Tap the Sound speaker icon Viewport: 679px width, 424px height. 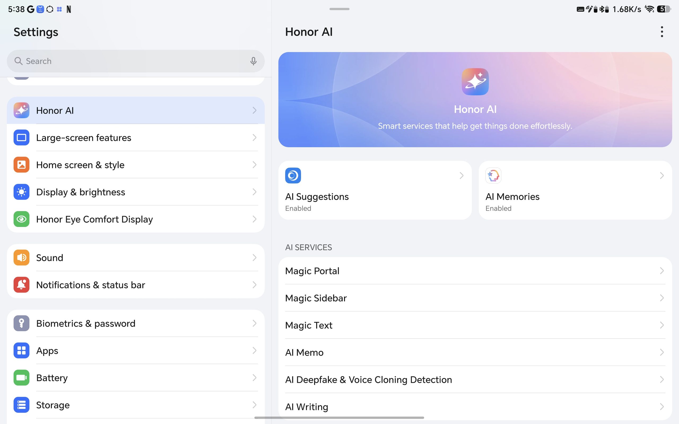[21, 258]
